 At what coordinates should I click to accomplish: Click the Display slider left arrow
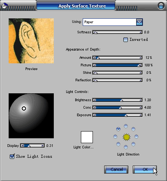22,146
